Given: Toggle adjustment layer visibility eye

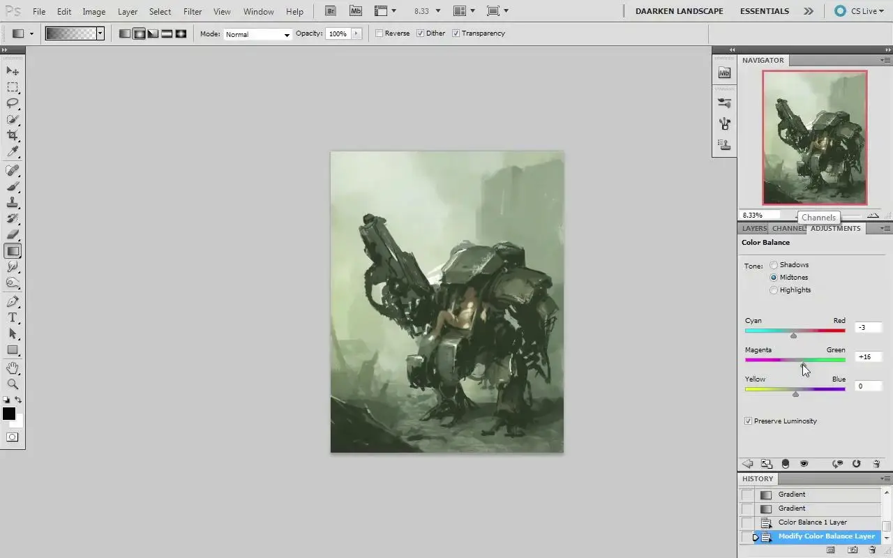Looking at the screenshot, I should (804, 464).
